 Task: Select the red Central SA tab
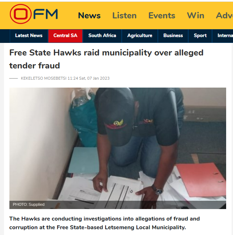[65, 36]
